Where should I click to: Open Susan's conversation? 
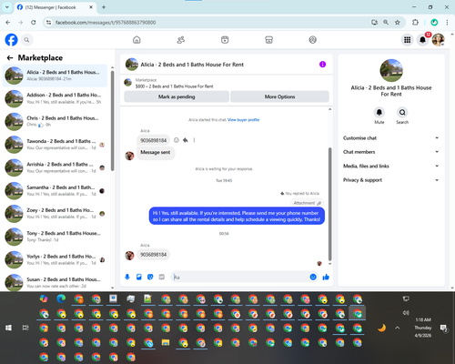(x=56, y=282)
